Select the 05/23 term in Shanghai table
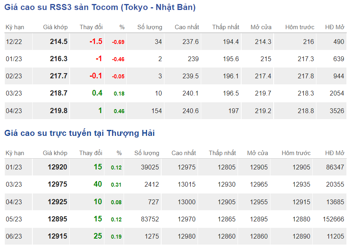Image resolution: width=352 pixels, height=251 pixels. click(14, 219)
